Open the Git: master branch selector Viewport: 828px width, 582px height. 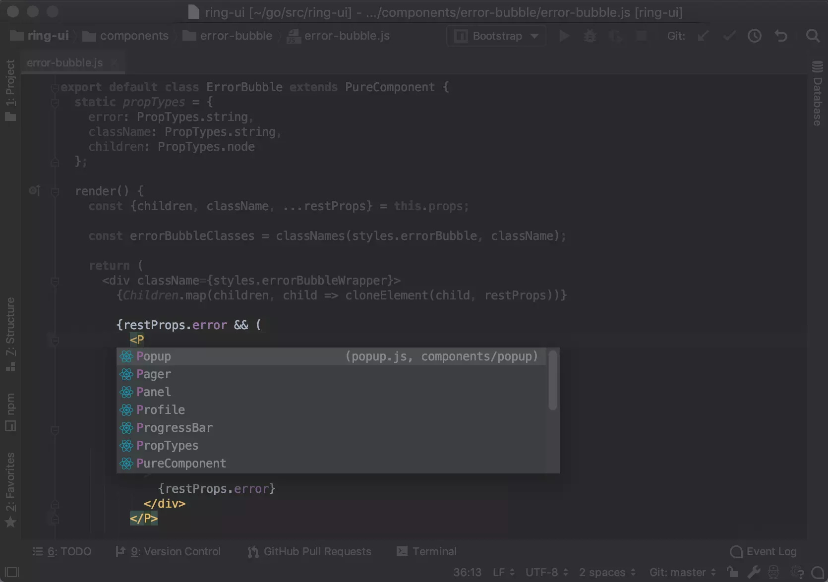coord(682,573)
